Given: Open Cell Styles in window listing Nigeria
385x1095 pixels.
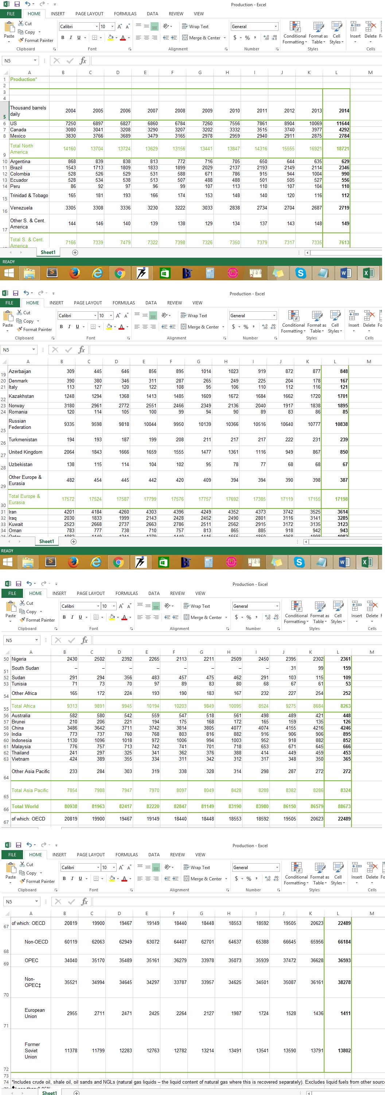Looking at the screenshot, I should pos(338,612).
